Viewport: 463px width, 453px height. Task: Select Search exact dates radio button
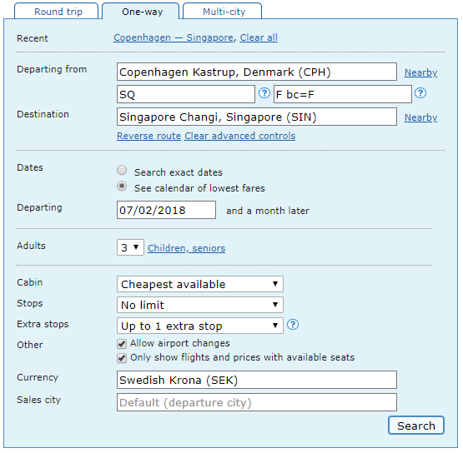coord(122,171)
